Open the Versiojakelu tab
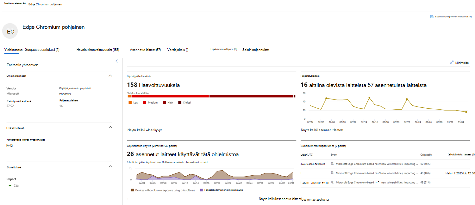 pos(178,50)
